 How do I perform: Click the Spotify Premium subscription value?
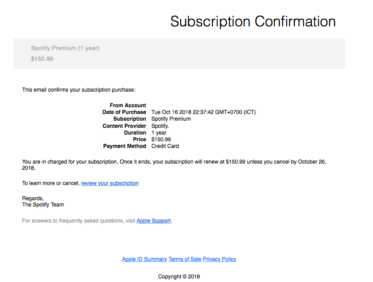[x=171, y=119]
